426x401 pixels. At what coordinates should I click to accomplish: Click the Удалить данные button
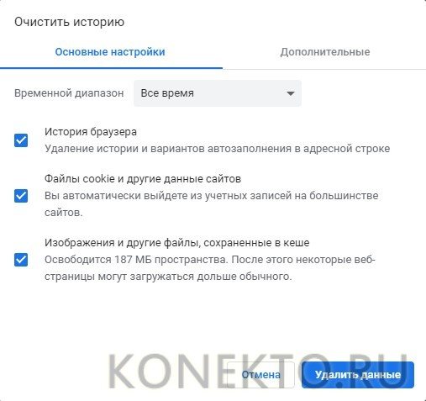[358, 375]
